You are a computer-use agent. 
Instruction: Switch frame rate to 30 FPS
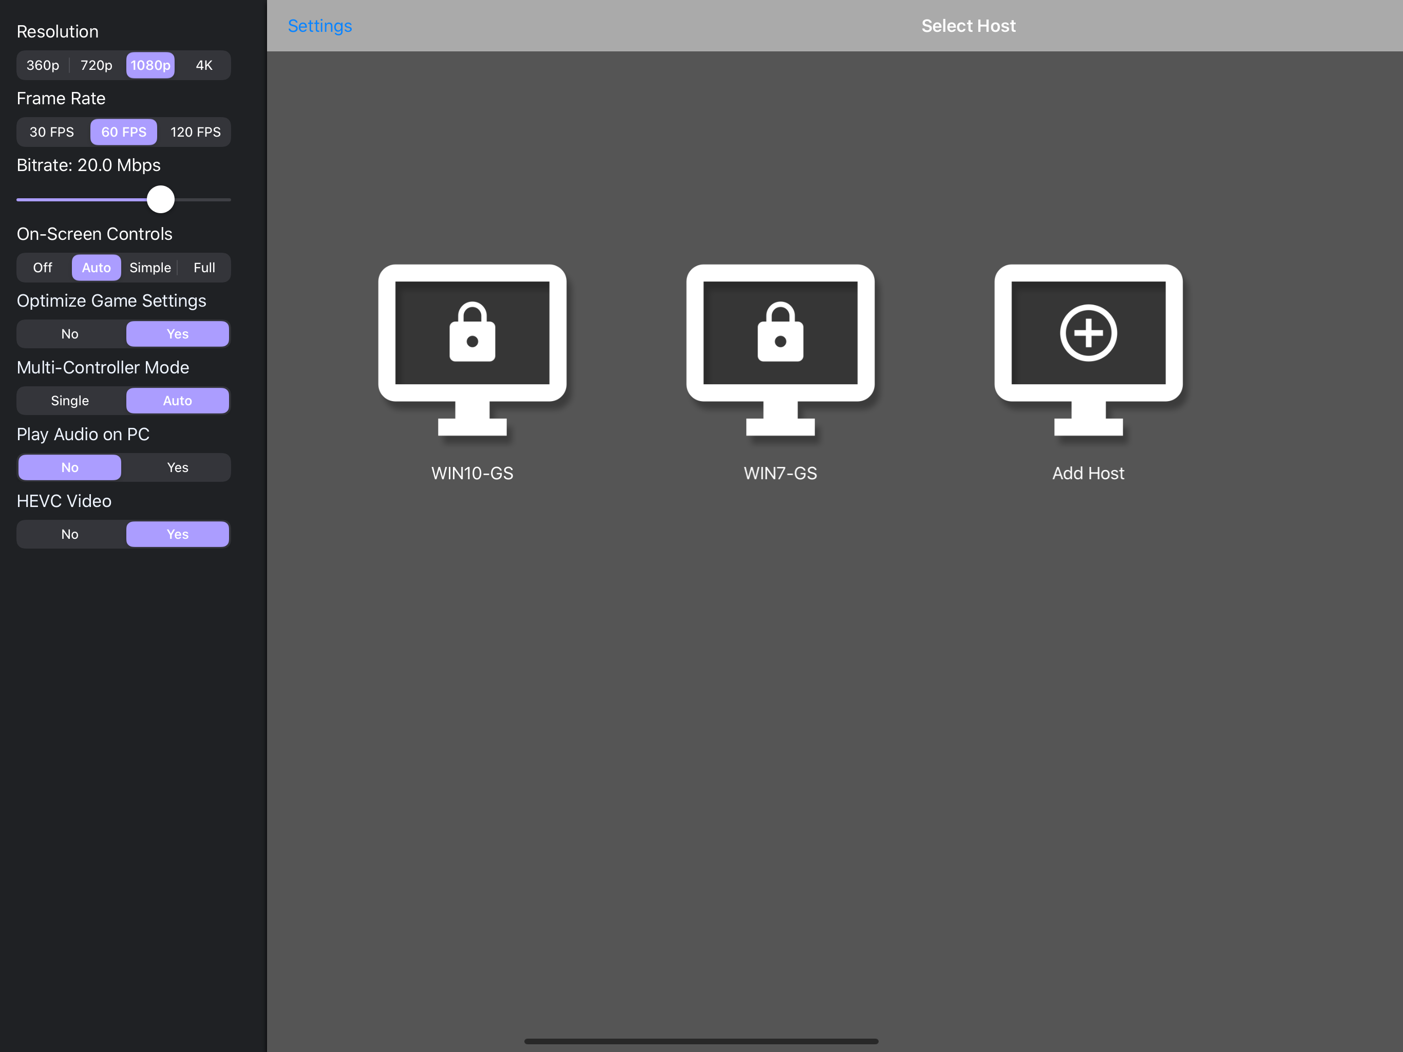click(x=52, y=132)
